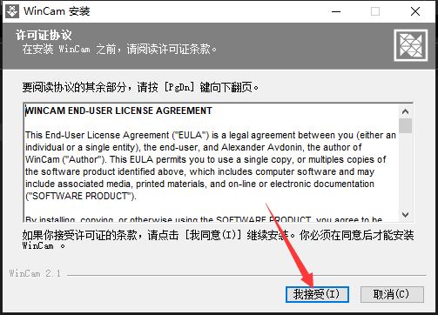Screen dimensions: 438x315
Task: Cancel installation with 取消(C) button
Action: pyautogui.click(x=392, y=294)
